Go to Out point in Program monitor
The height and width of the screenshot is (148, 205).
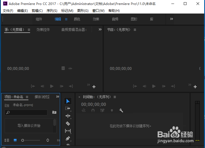[x=173, y=86]
